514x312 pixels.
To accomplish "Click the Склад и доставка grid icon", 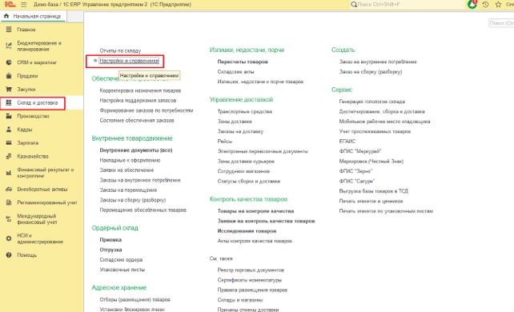I will (x=9, y=102).
